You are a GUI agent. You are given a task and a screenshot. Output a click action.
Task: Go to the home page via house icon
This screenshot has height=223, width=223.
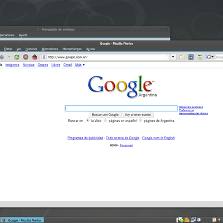click(35, 57)
